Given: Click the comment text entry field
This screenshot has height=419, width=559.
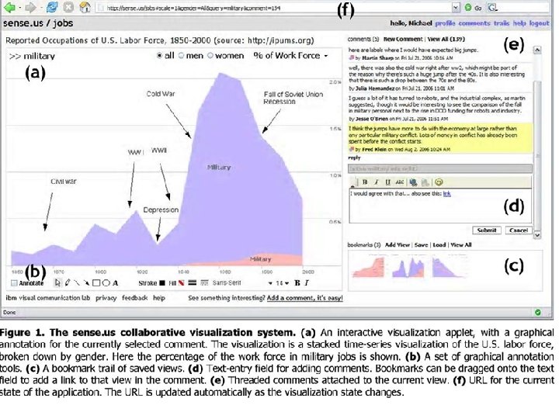Looking at the screenshot, I should point(440,206).
